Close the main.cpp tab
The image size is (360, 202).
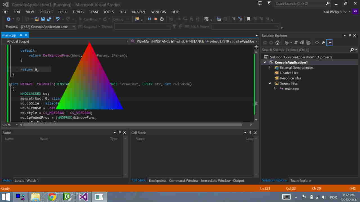[x=26, y=35]
